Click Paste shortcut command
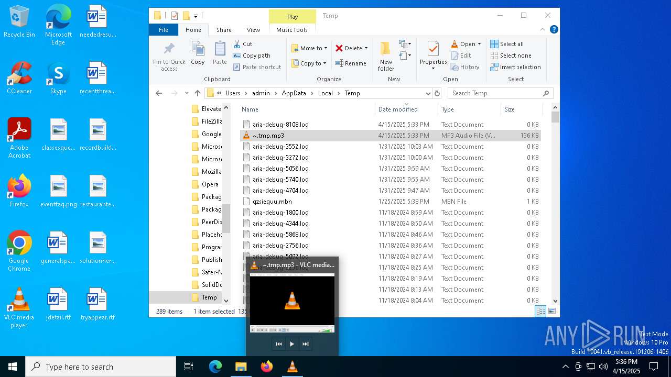Image resolution: width=671 pixels, height=377 pixels. pyautogui.click(x=257, y=67)
